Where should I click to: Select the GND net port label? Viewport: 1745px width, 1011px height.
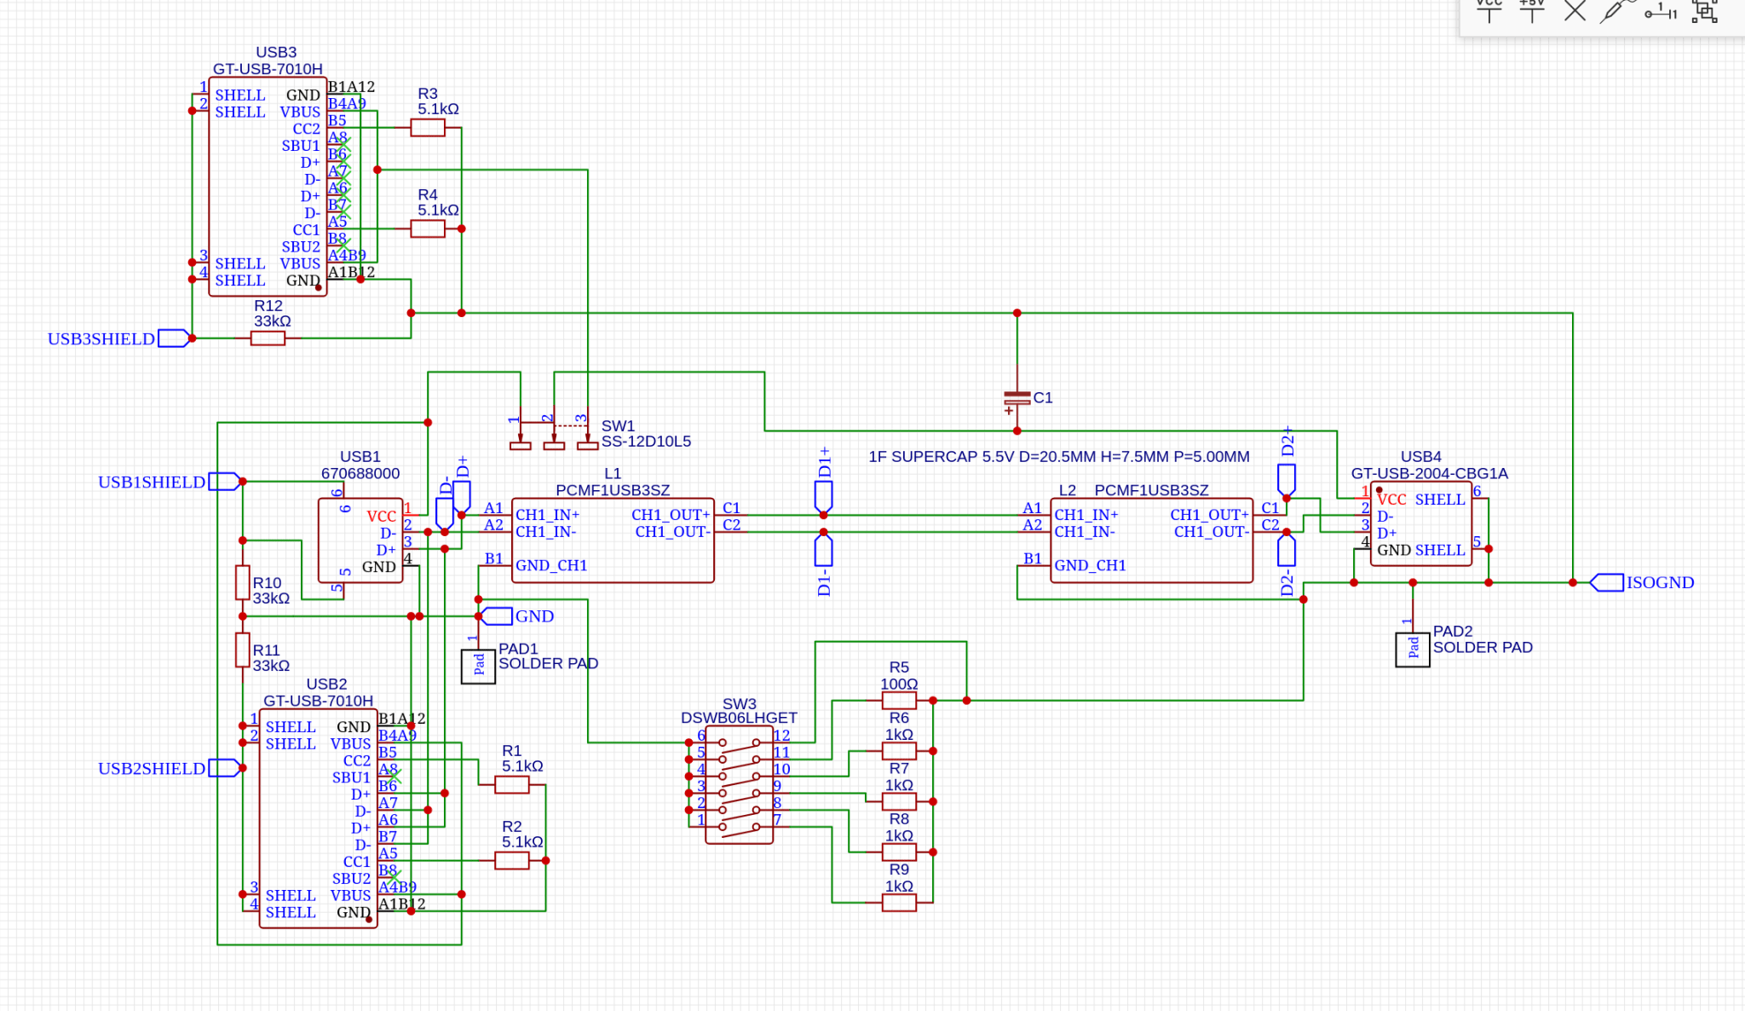[518, 615]
